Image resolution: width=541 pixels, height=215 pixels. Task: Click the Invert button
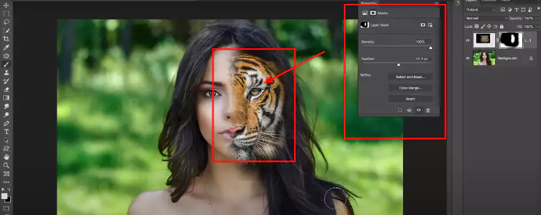410,99
